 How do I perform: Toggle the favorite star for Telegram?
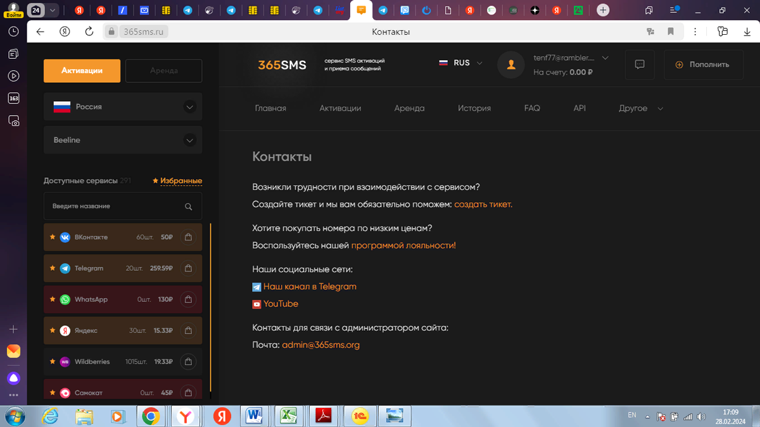tap(53, 268)
